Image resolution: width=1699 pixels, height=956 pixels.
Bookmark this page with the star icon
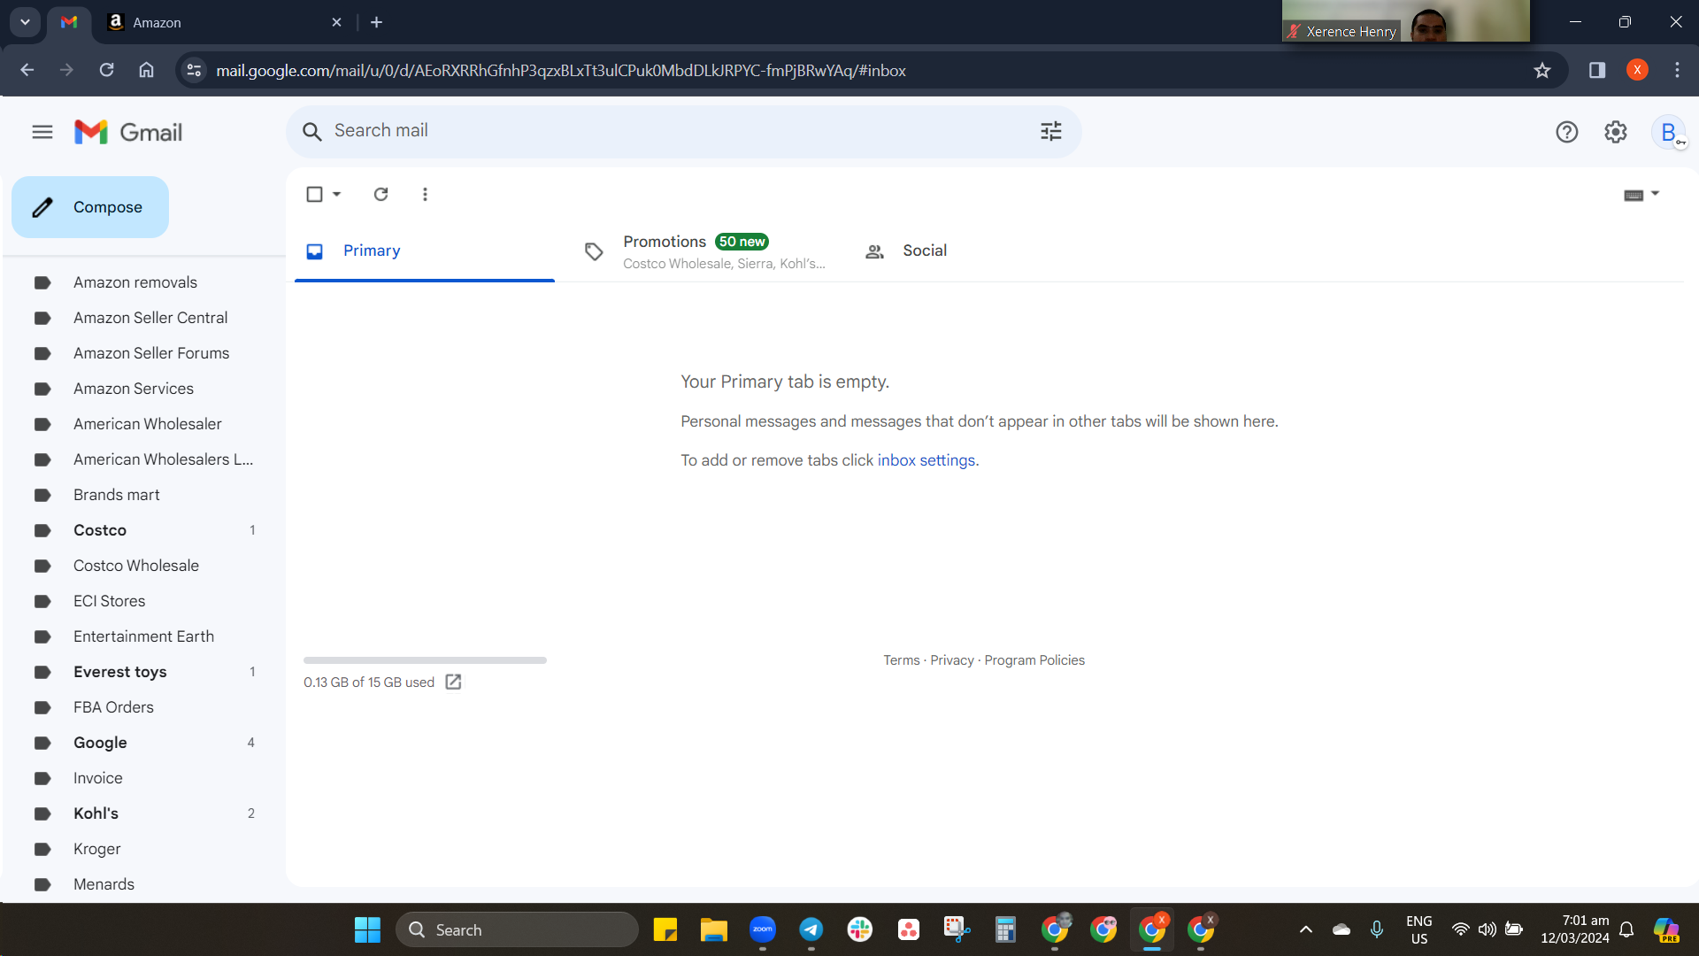(x=1542, y=70)
